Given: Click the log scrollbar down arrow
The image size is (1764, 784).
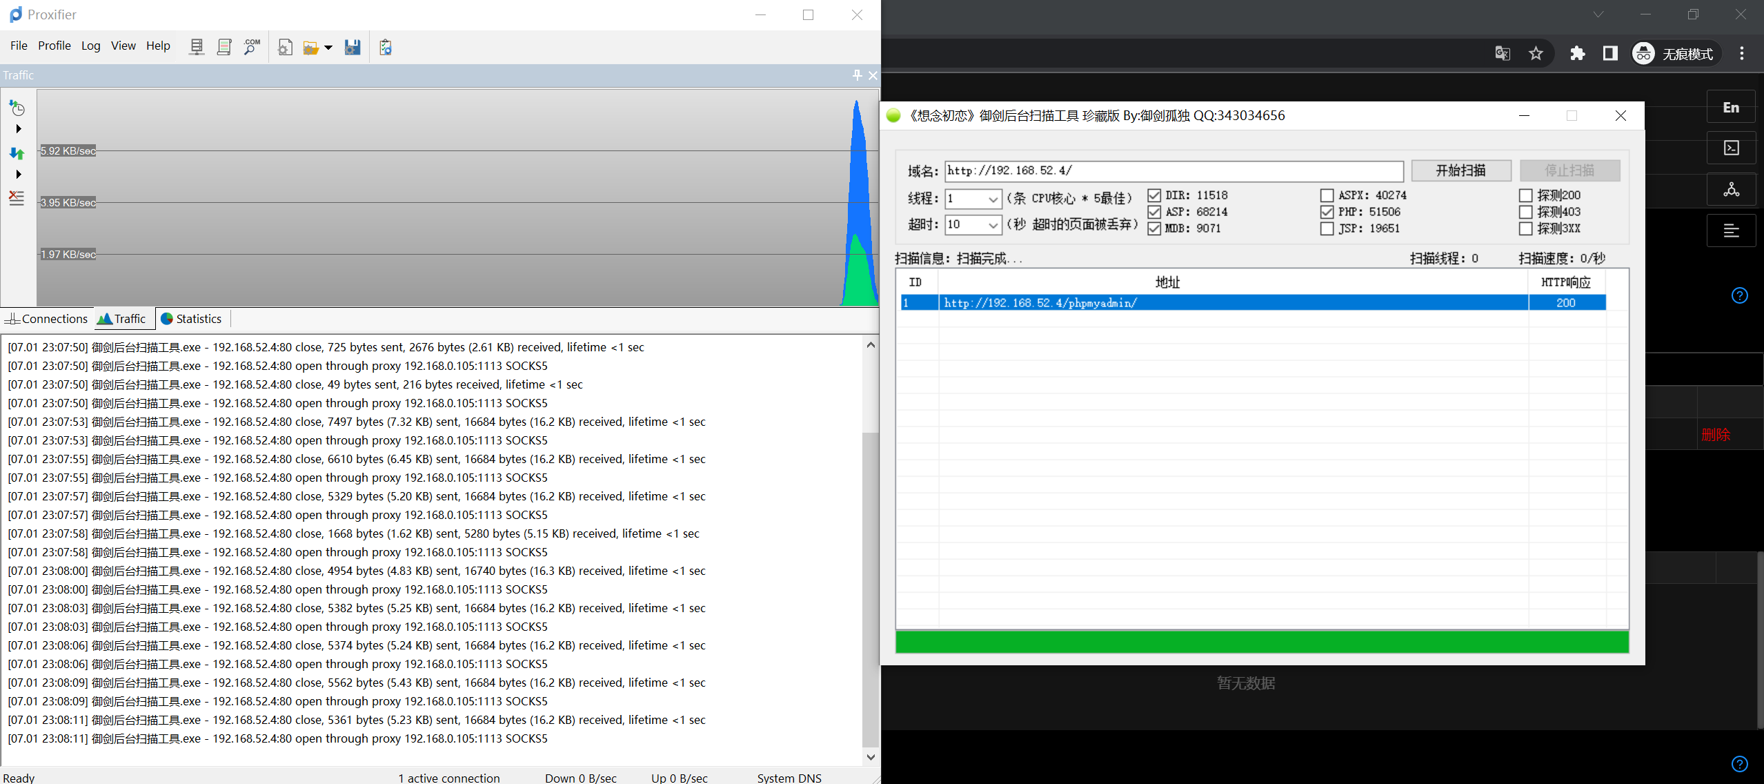Looking at the screenshot, I should pyautogui.click(x=871, y=756).
